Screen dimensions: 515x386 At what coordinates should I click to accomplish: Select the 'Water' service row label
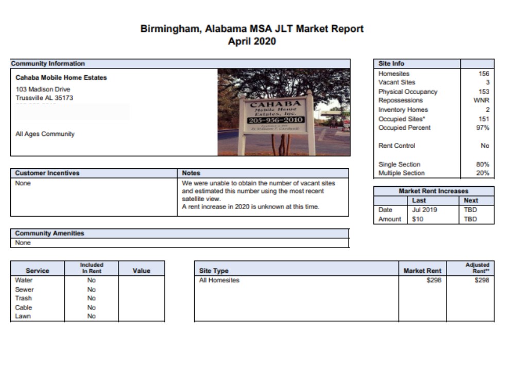[x=24, y=280]
